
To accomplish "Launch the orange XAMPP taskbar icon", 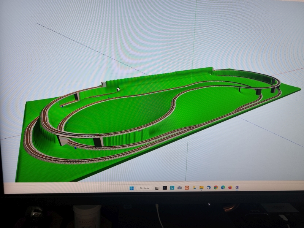I will tap(187, 188).
